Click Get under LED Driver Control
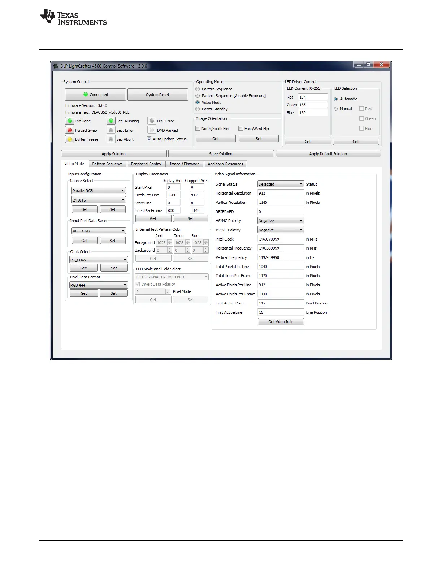The width and height of the screenshot is (442, 572). pos(308,142)
